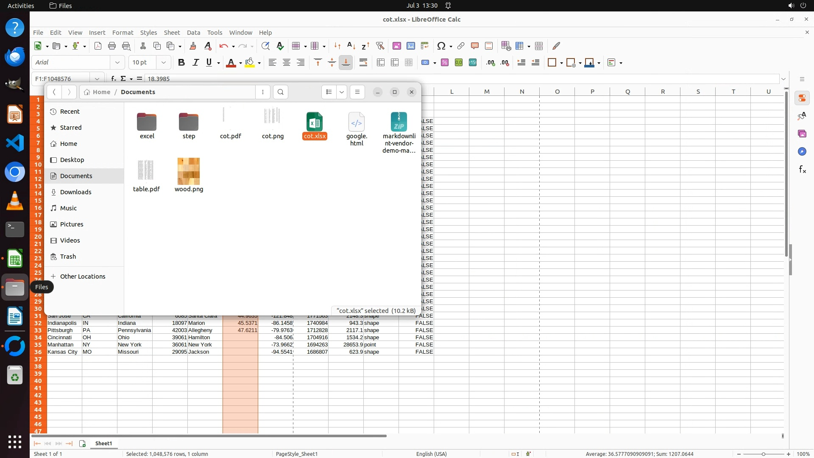The height and width of the screenshot is (458, 814).
Task: Click the Clone Formatting paintbrush icon
Action: (193, 46)
